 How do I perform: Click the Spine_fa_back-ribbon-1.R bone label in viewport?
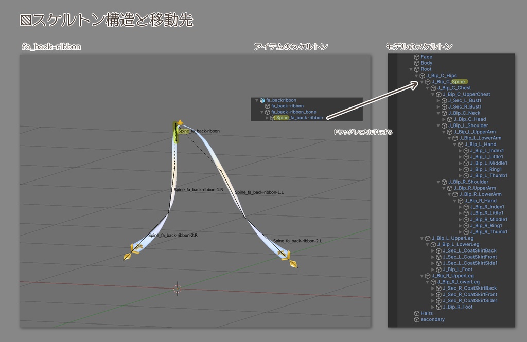tap(198, 190)
